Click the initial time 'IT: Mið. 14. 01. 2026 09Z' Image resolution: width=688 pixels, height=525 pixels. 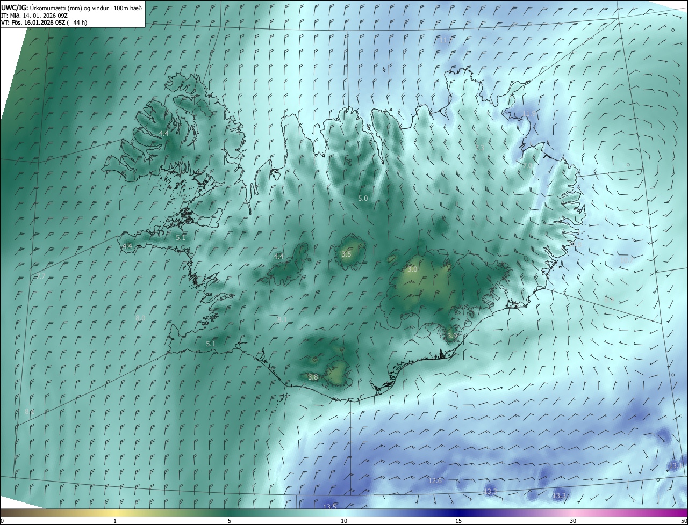point(34,15)
